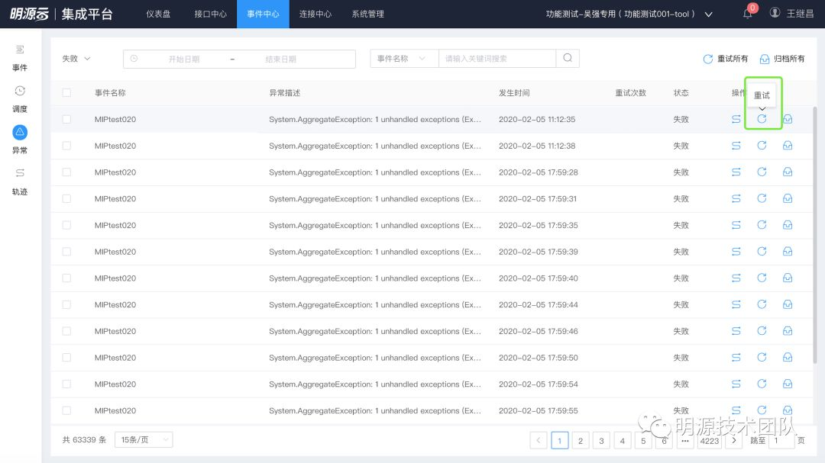Go to page 5
Image resolution: width=825 pixels, height=463 pixels.
643,440
